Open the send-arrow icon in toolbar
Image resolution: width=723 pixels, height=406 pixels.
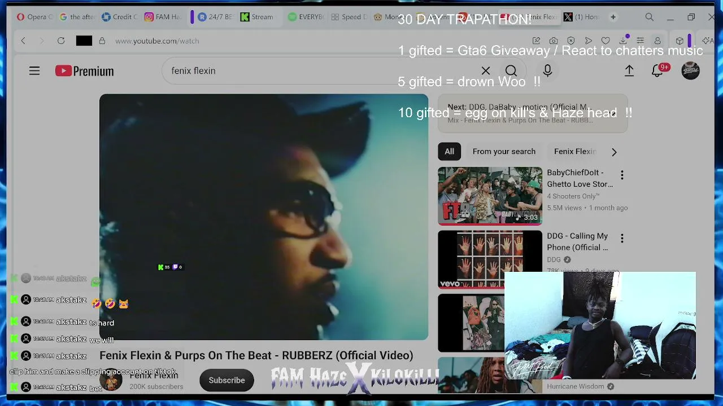click(589, 41)
